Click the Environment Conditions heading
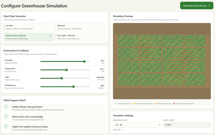 [16, 51]
